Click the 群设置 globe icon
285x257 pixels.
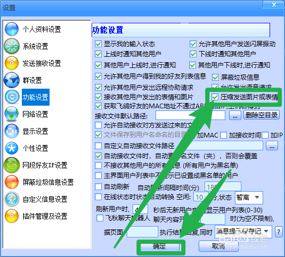[12, 80]
